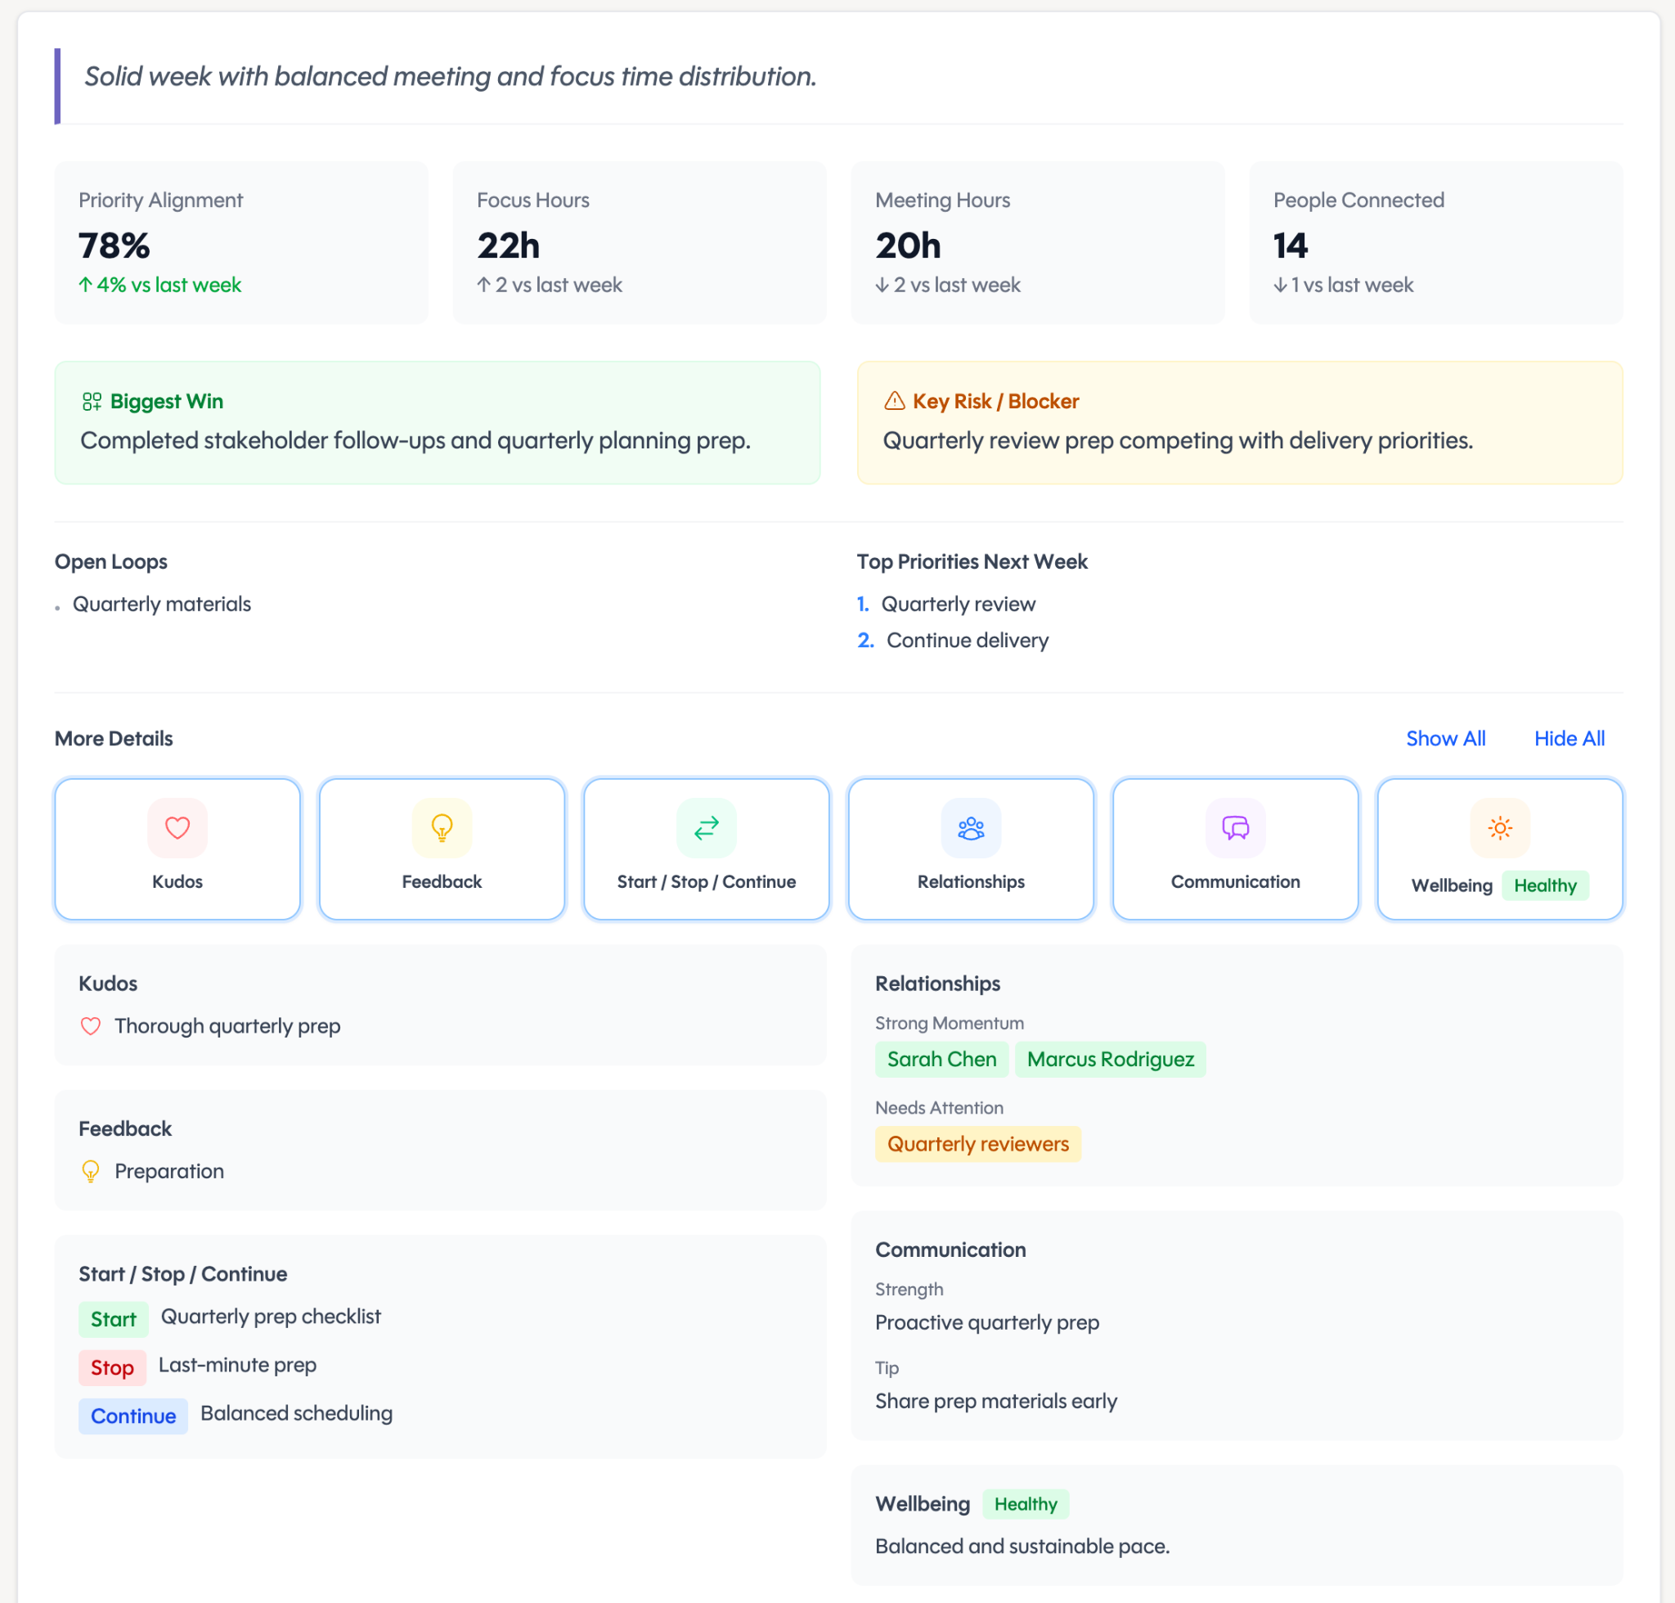1675x1603 pixels.
Task: Select the heart icon on the Kudos card
Action: (177, 827)
